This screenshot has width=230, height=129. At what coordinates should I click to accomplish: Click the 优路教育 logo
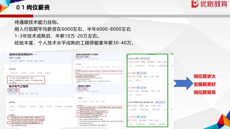pyautogui.click(x=209, y=4)
